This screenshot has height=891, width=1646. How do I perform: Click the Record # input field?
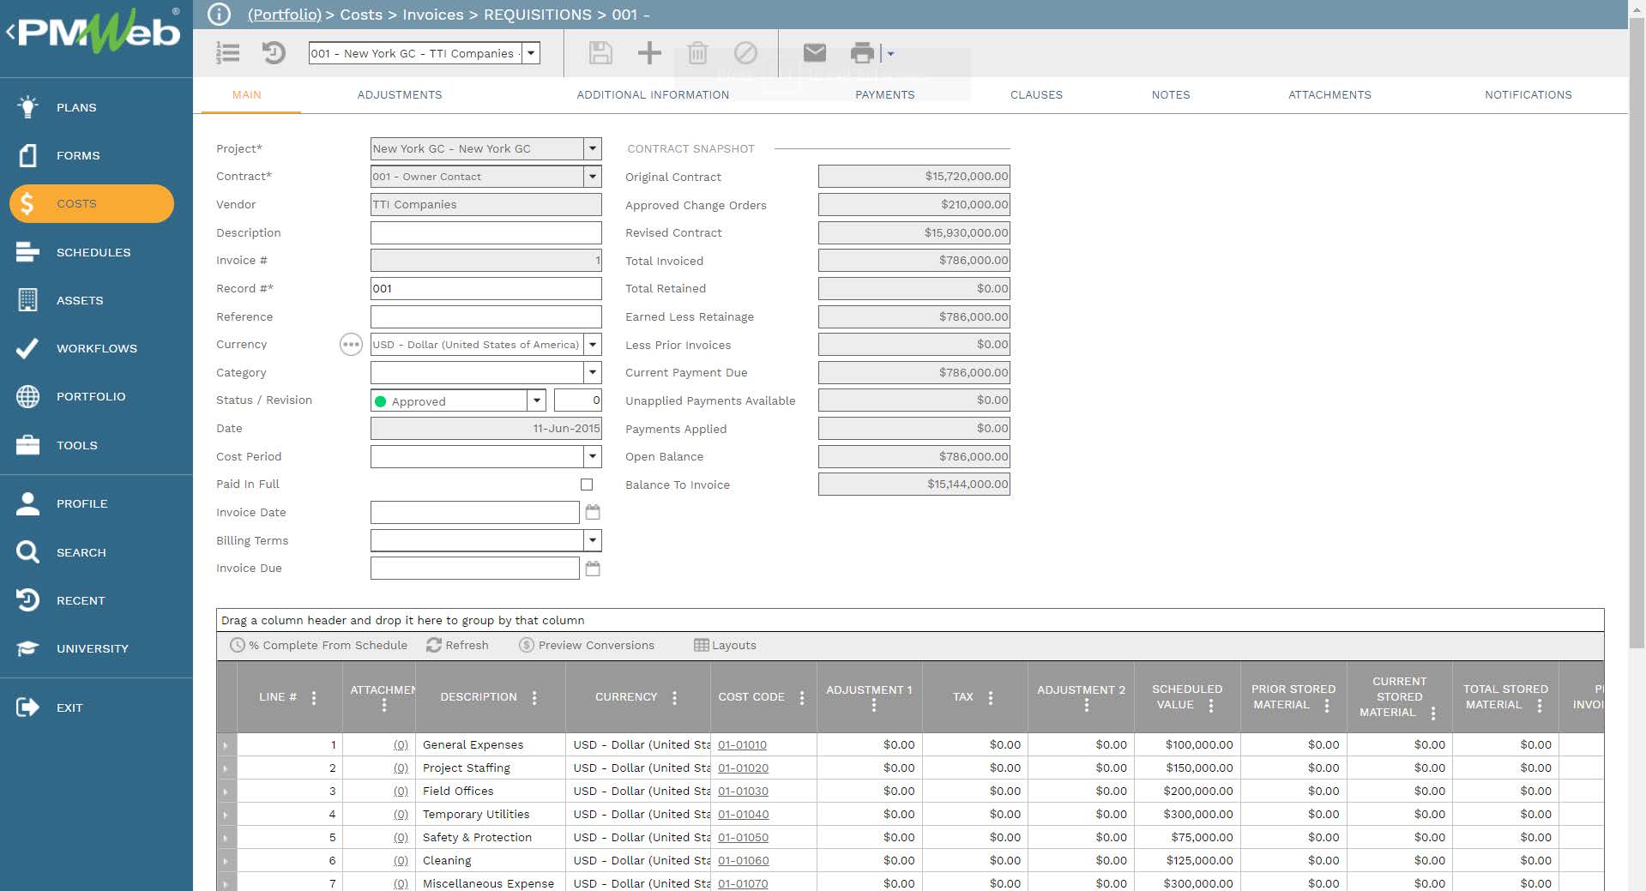485,288
